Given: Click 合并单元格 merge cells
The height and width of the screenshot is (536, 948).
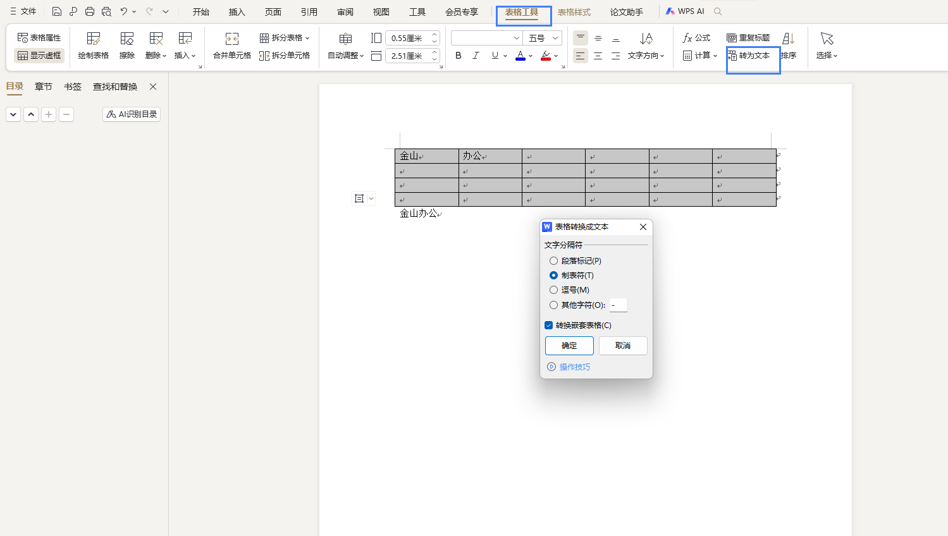Looking at the screenshot, I should coord(232,46).
